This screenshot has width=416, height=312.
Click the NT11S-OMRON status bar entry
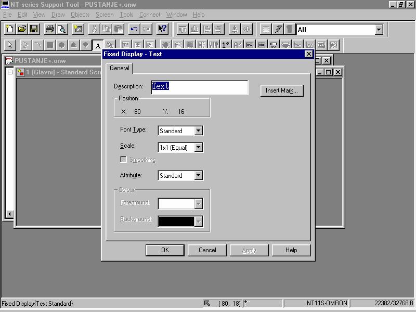click(x=316, y=303)
